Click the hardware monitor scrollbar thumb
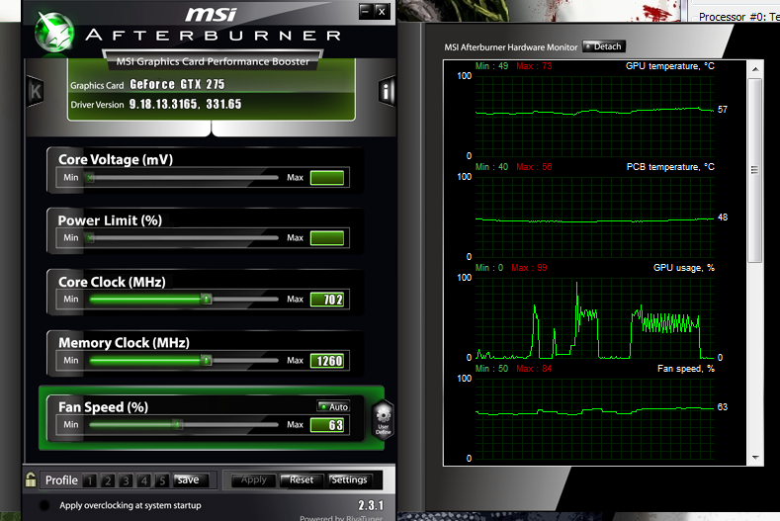 [755, 170]
